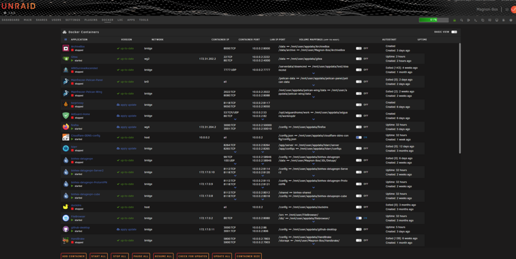This screenshot has height=259, width=516.
Task: Open the github-desktop container name link
Action: pyautogui.click(x=80, y=228)
